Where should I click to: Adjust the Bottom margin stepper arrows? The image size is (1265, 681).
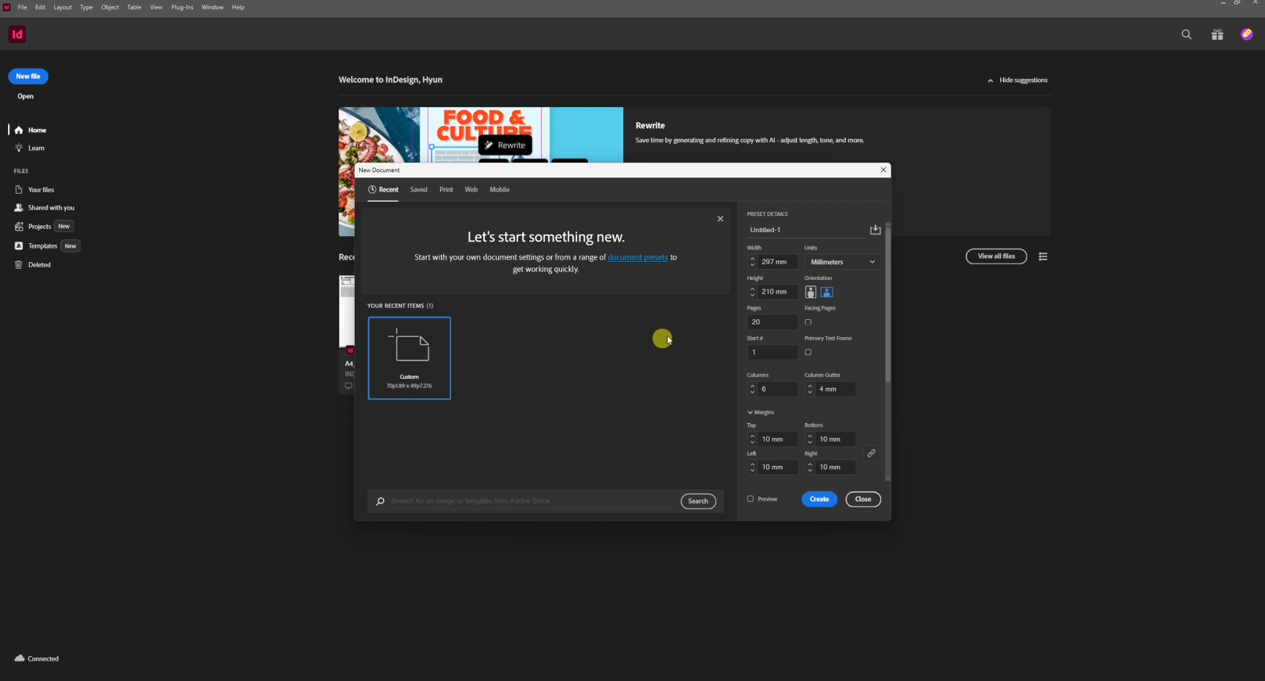click(810, 439)
